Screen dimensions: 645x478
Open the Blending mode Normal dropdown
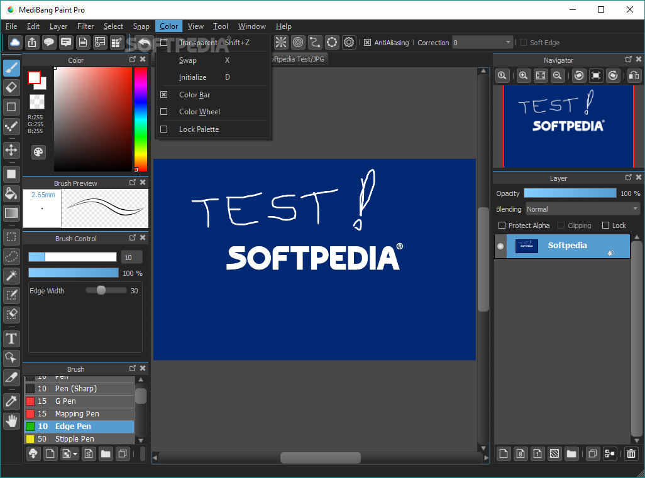pos(583,209)
